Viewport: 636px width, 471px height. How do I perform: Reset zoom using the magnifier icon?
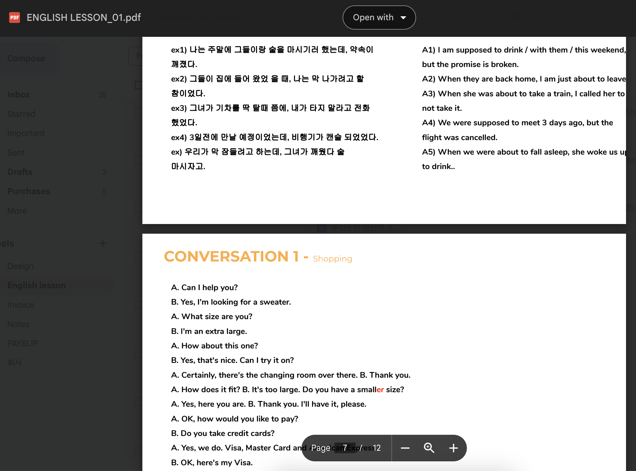pos(429,448)
